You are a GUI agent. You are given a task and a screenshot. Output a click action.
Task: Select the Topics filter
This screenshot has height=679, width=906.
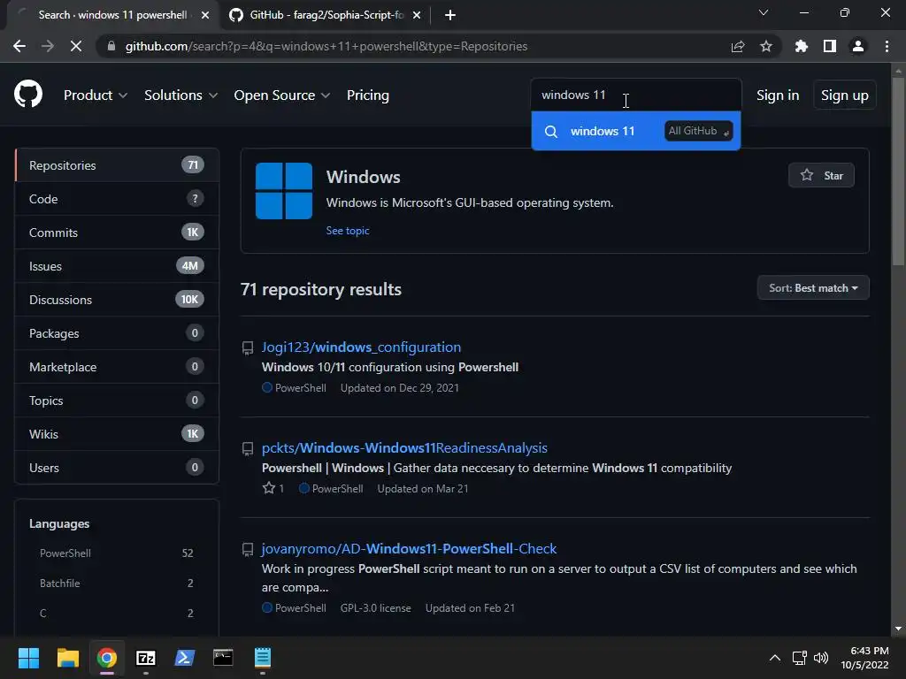tap(117, 401)
